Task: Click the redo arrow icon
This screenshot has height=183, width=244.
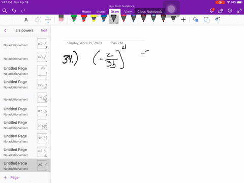Action: coord(23,11)
